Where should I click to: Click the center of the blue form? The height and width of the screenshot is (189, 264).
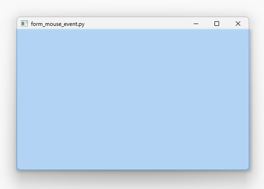point(133,99)
